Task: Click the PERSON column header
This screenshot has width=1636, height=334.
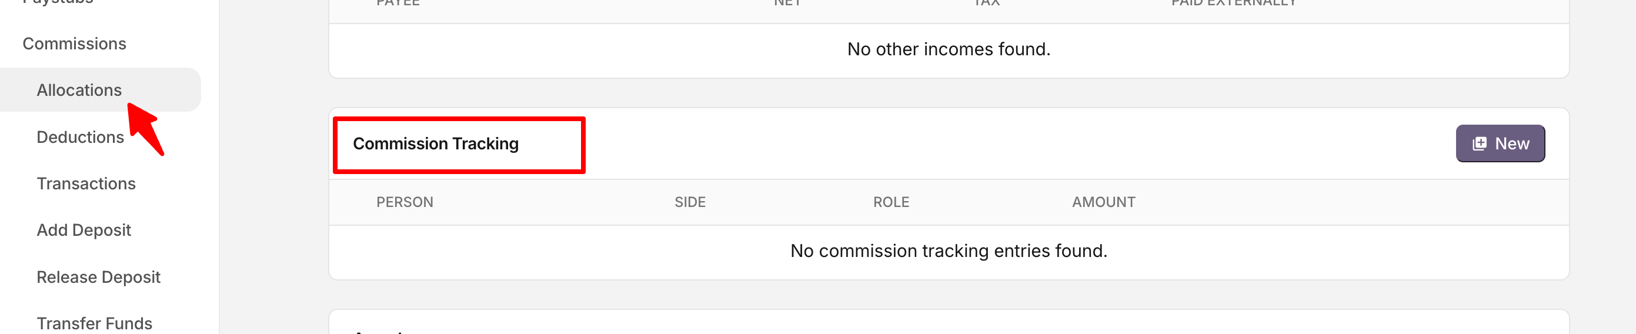Action: click(x=405, y=202)
